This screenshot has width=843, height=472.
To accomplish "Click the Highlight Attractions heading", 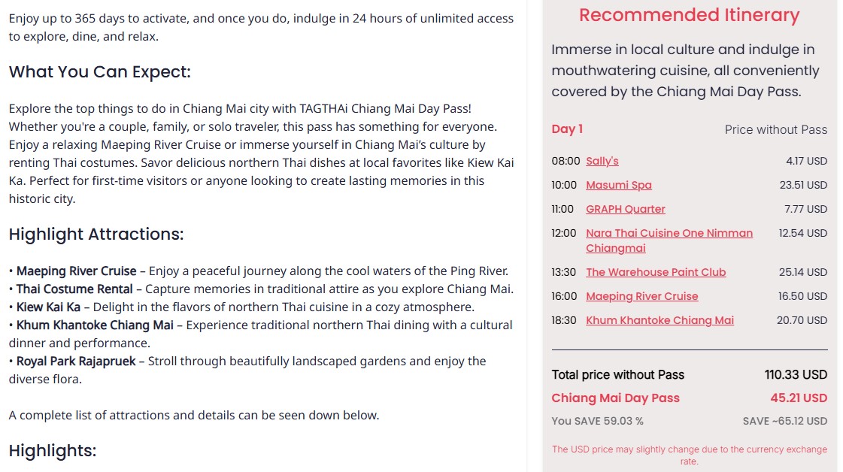I will 96,234.
